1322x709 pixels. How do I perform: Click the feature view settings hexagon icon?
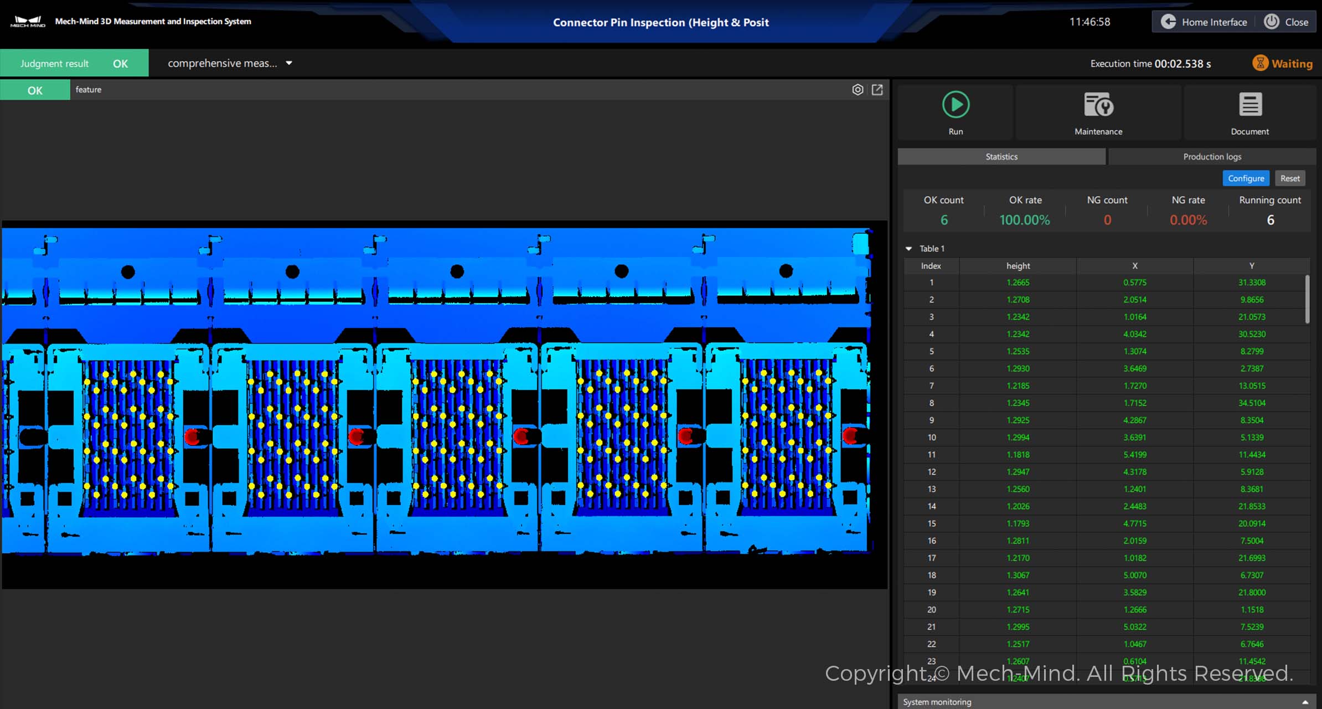858,90
